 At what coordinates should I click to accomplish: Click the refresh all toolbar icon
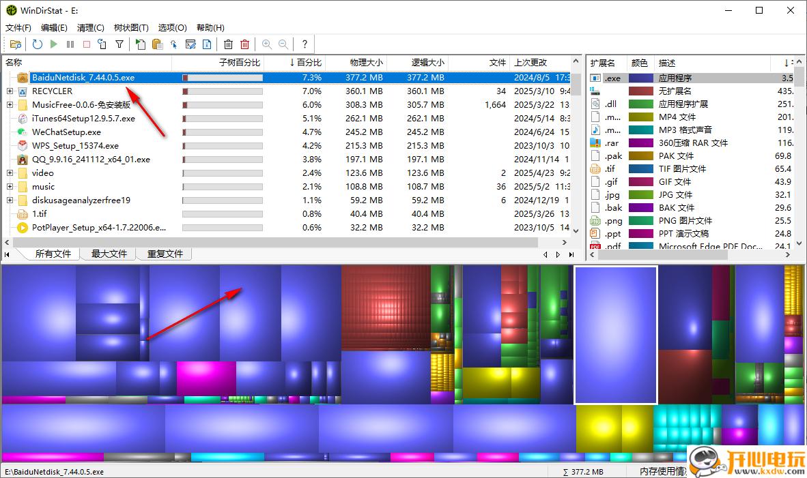pos(37,44)
